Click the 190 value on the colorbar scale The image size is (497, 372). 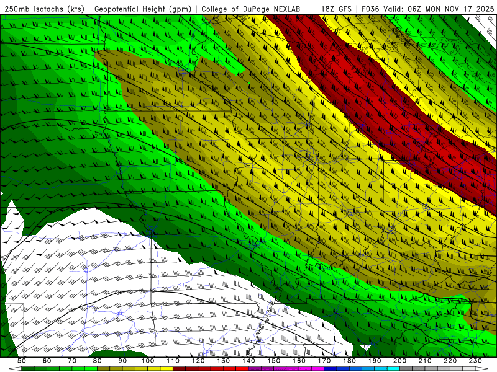pyautogui.click(x=375, y=361)
